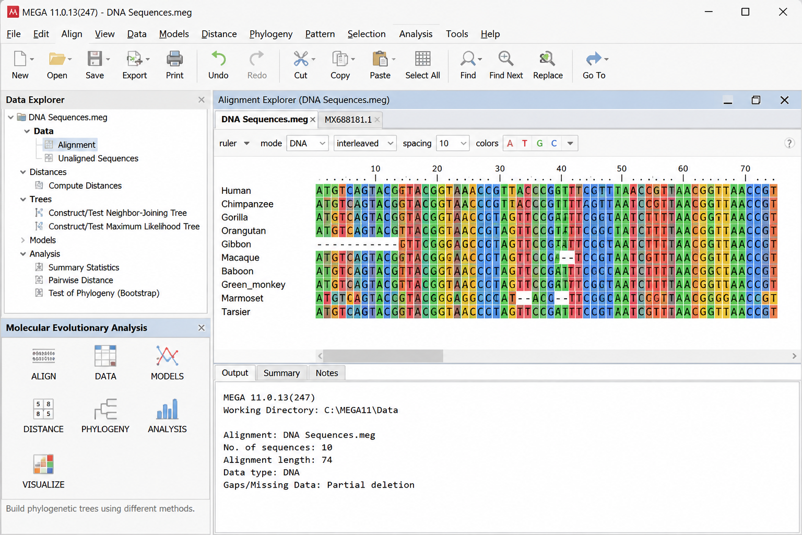Viewport: 802px width, 535px height.
Task: Open the DATA module icon
Action: (105, 356)
